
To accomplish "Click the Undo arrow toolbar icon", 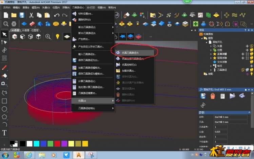I will [57, 15].
